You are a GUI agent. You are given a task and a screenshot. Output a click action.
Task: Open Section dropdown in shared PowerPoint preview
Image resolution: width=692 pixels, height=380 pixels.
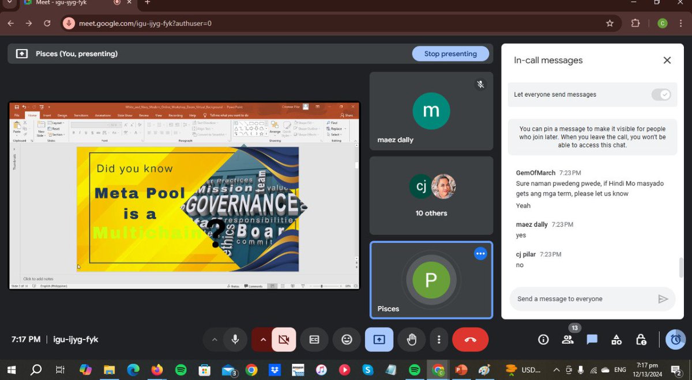click(x=57, y=134)
